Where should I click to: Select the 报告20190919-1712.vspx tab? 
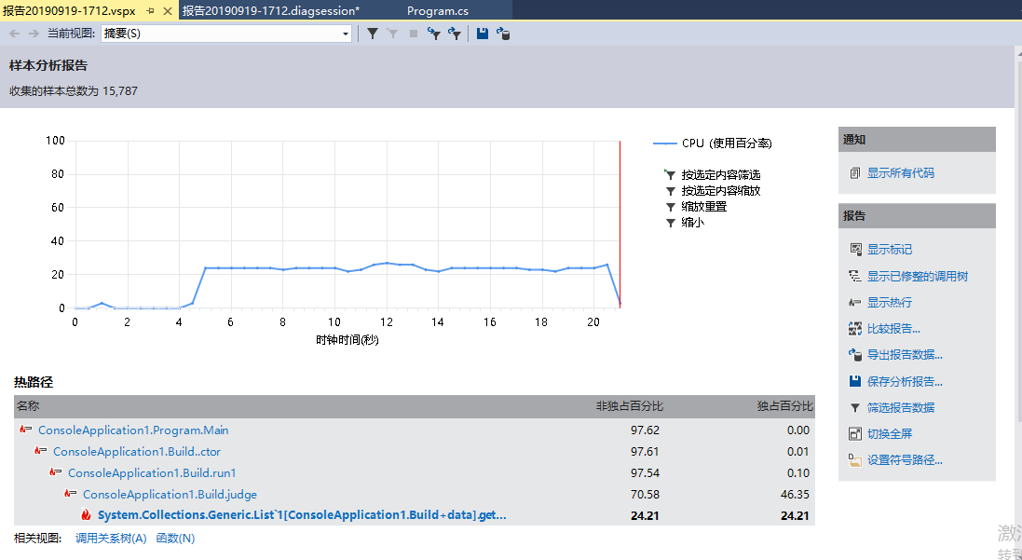(69, 11)
